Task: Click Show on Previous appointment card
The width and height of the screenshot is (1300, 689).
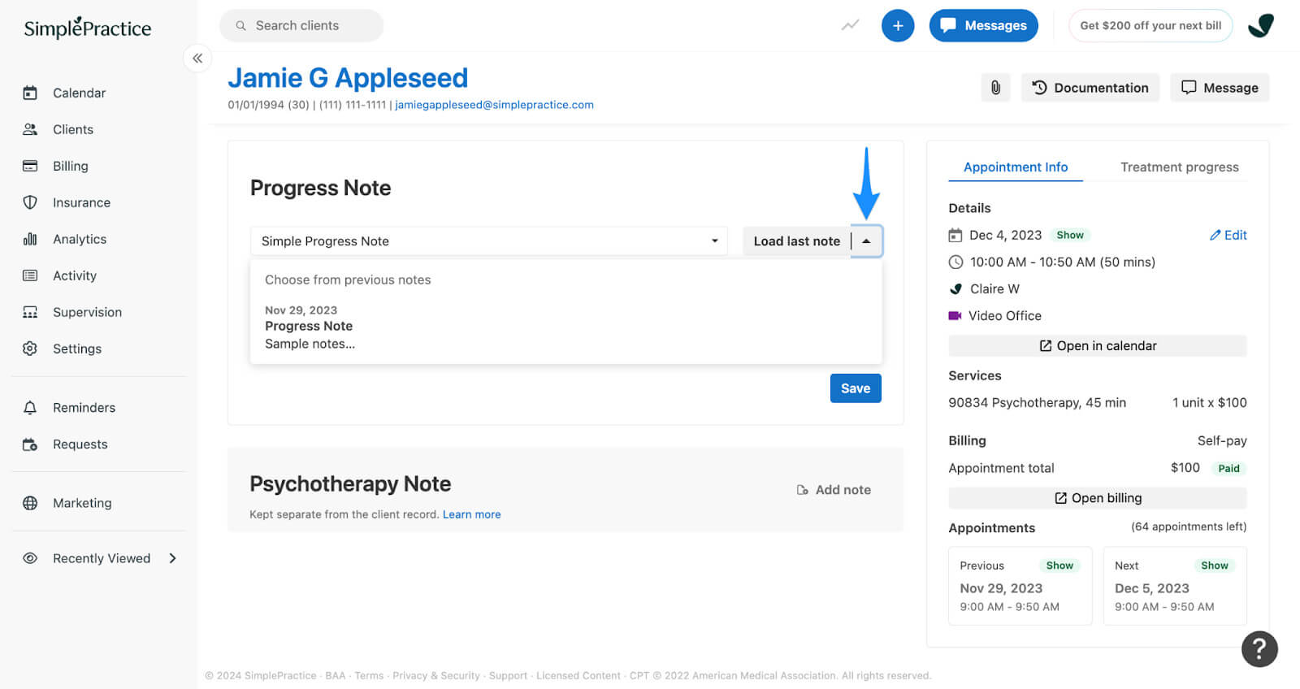Action: click(1059, 565)
